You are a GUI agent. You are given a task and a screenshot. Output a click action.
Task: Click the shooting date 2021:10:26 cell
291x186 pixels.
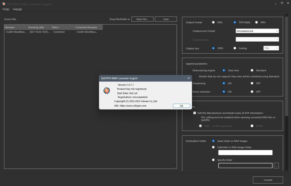40,32
